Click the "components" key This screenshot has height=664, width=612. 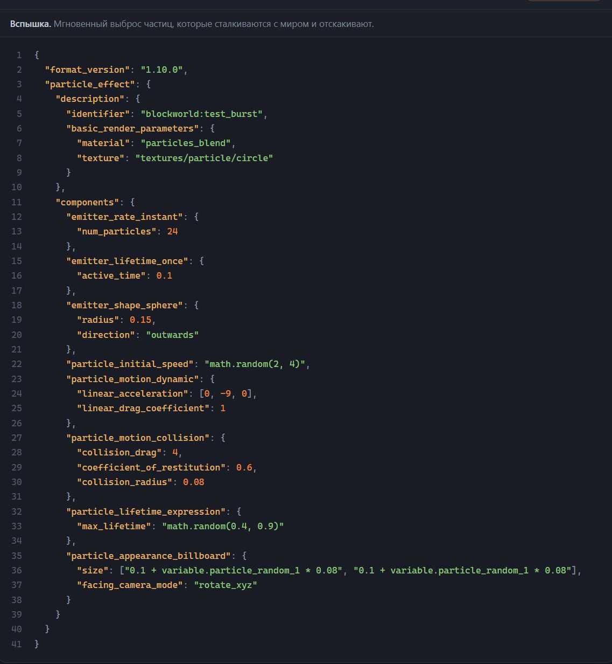pyautogui.click(x=87, y=202)
